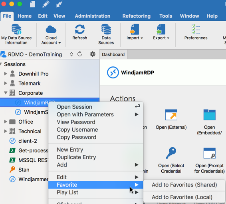Open the Window ribbon tab
Screen dimensions: 226x204
(x=189, y=16)
